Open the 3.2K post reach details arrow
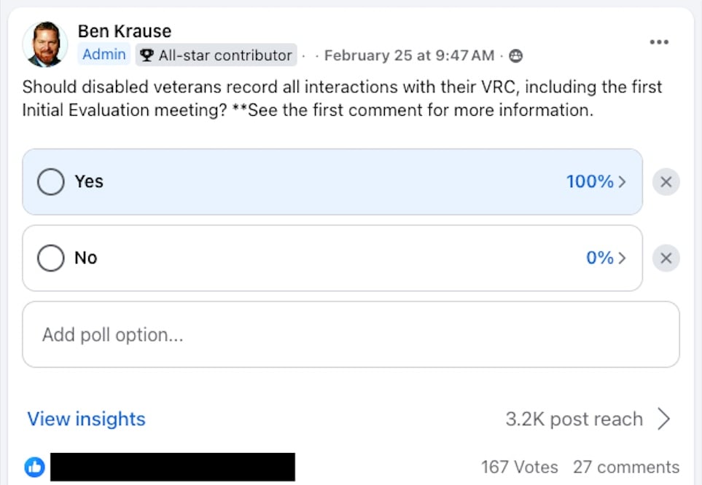The width and height of the screenshot is (702, 485). click(x=663, y=419)
